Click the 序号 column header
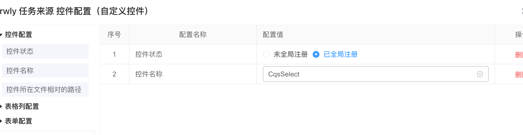This screenshot has width=523, height=135. (x=114, y=35)
